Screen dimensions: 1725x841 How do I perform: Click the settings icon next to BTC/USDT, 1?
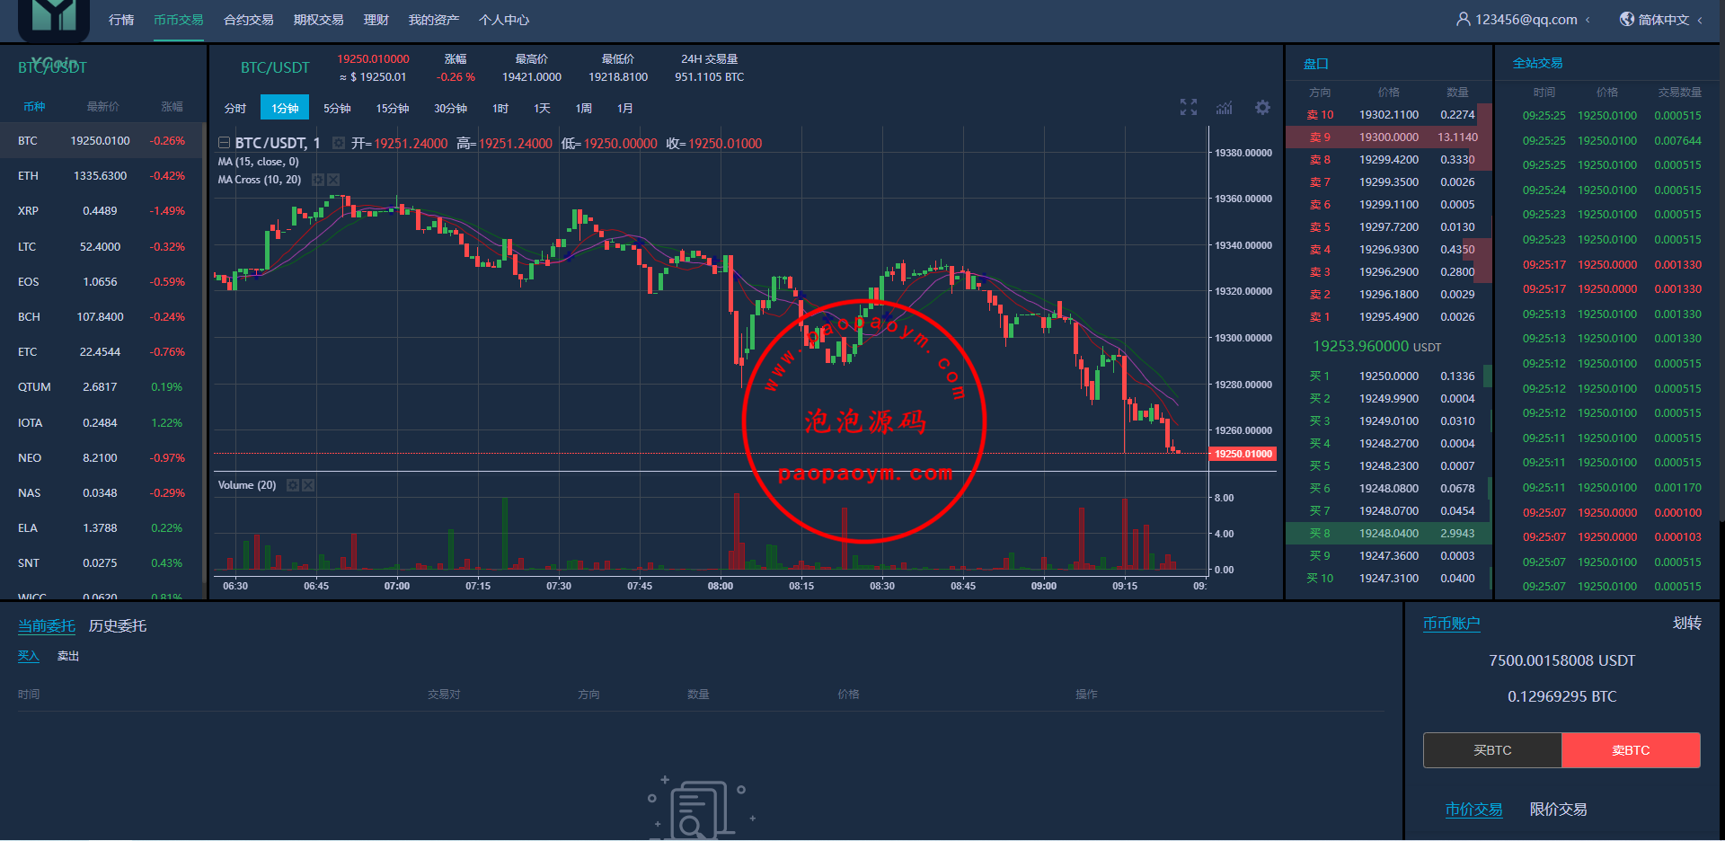click(x=339, y=143)
